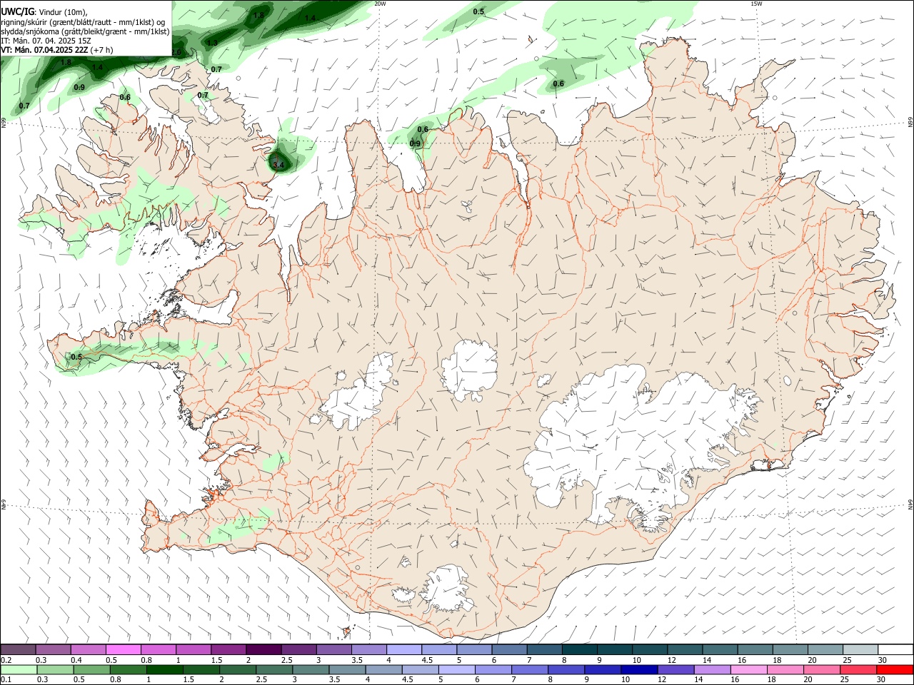Image resolution: width=914 pixels, height=685 pixels.
Task: Pick the dark teal swatch labelled 8
Action: click(x=579, y=650)
